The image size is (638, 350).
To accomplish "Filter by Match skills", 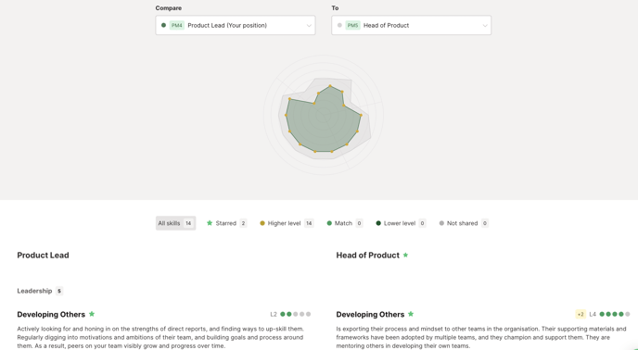I will click(x=345, y=223).
